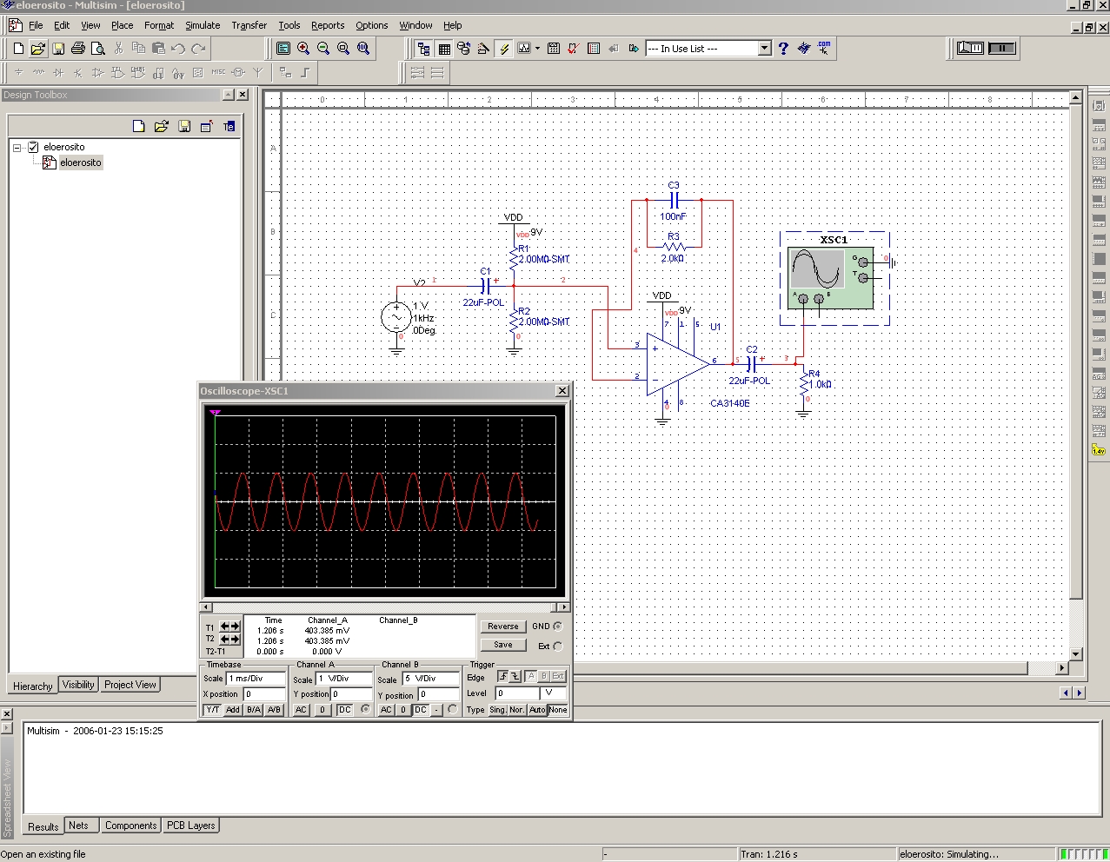
Task: Click the pause simulation button icon
Action: point(1001,48)
